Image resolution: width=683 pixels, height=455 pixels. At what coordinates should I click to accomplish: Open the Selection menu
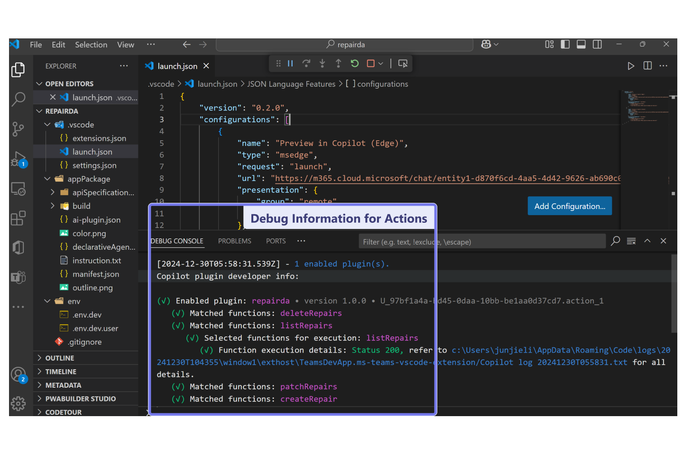[91, 45]
